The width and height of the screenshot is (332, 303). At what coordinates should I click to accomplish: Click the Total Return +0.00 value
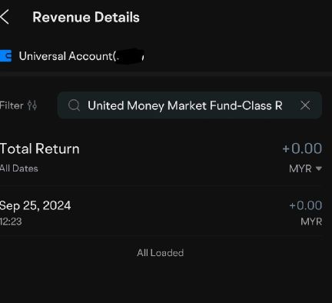pos(302,148)
